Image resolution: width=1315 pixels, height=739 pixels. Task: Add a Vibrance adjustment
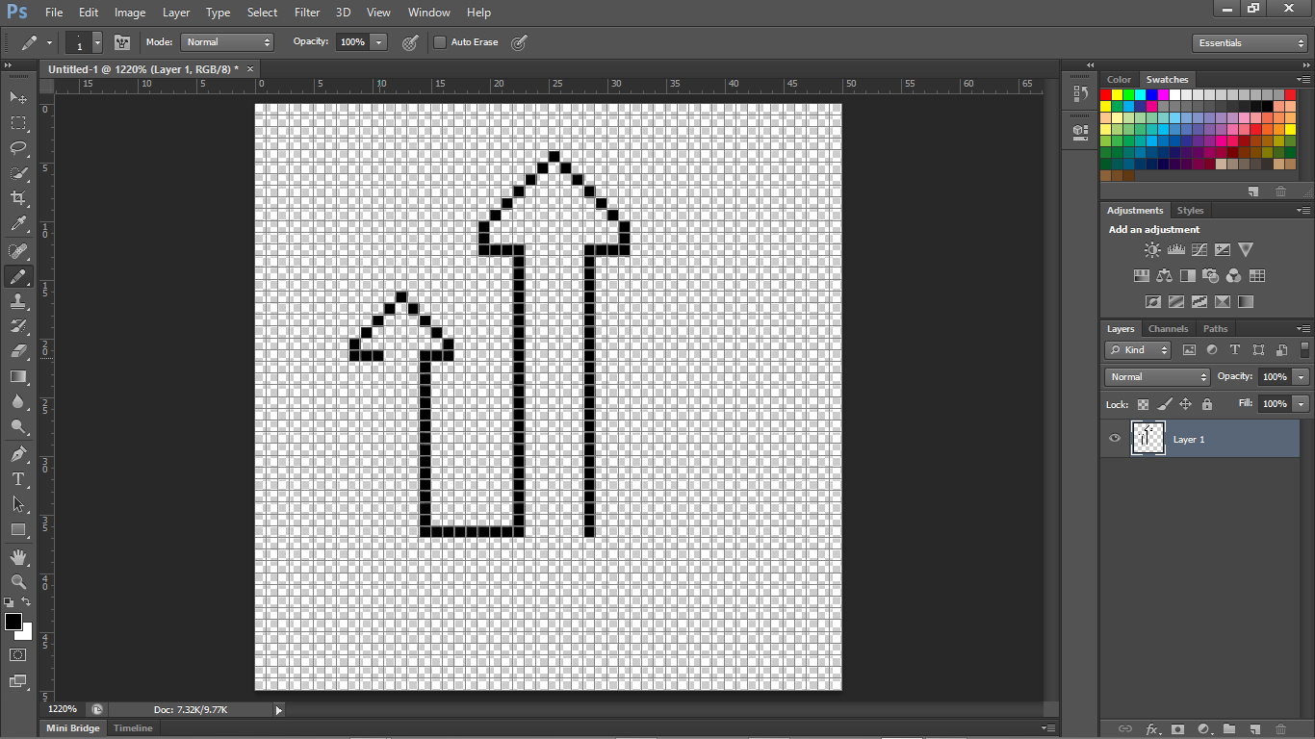1246,249
